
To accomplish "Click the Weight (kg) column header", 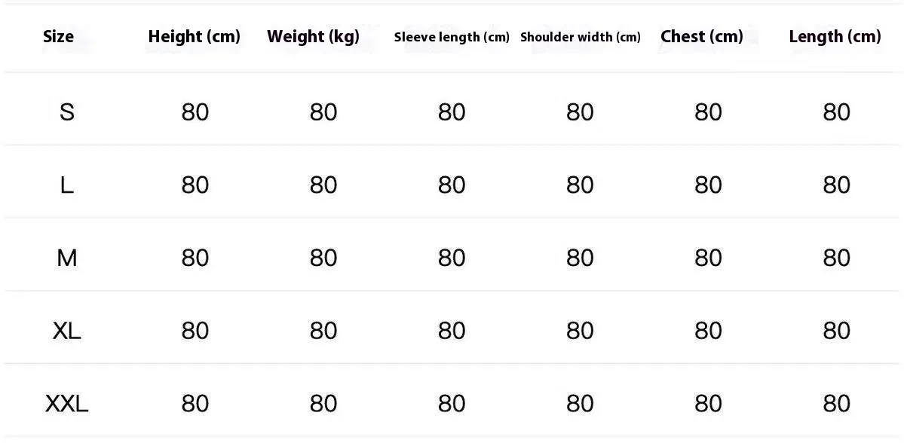I will (313, 36).
